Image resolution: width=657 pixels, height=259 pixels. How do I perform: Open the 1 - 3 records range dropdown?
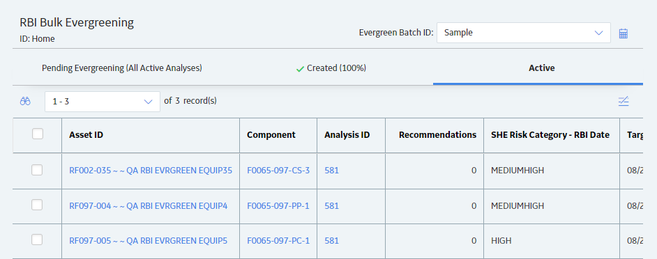click(x=103, y=101)
